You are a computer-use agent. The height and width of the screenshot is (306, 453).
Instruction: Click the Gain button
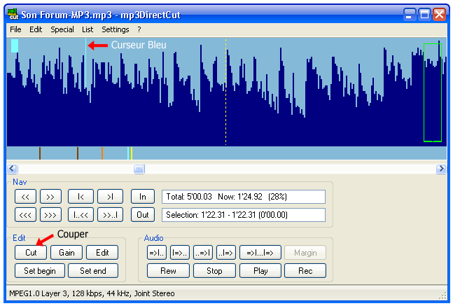click(x=67, y=253)
